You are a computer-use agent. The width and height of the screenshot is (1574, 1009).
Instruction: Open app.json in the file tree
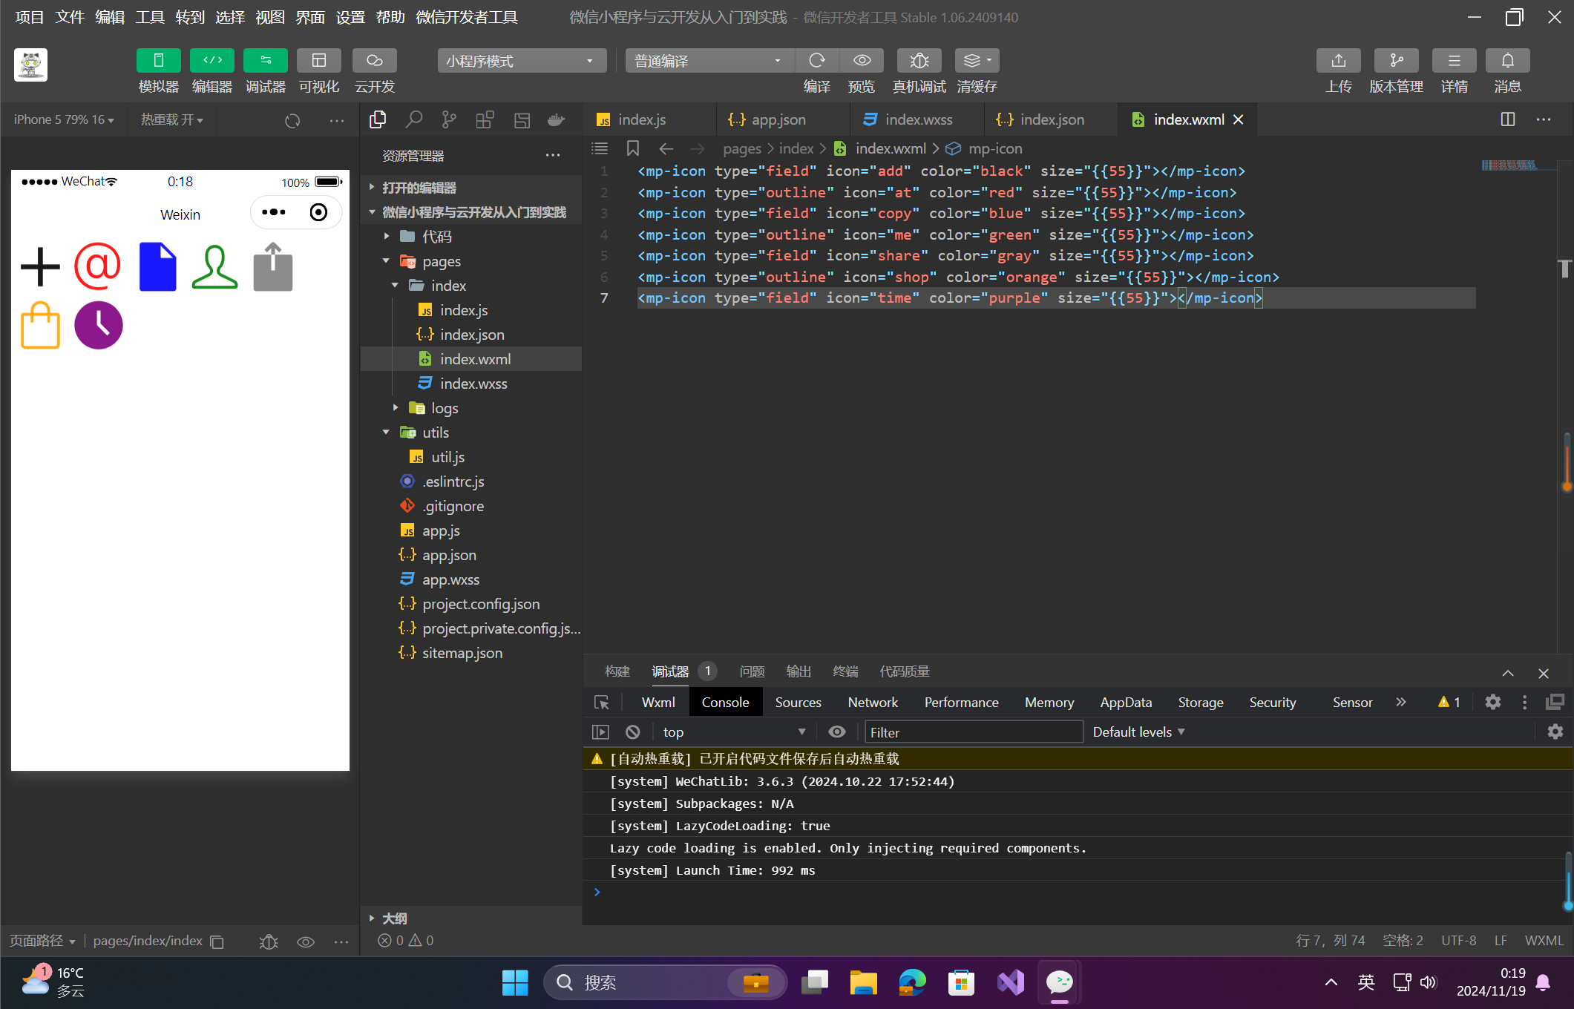[448, 555]
